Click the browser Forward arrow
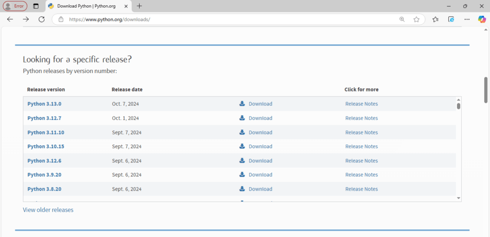The image size is (490, 237). pos(26,19)
